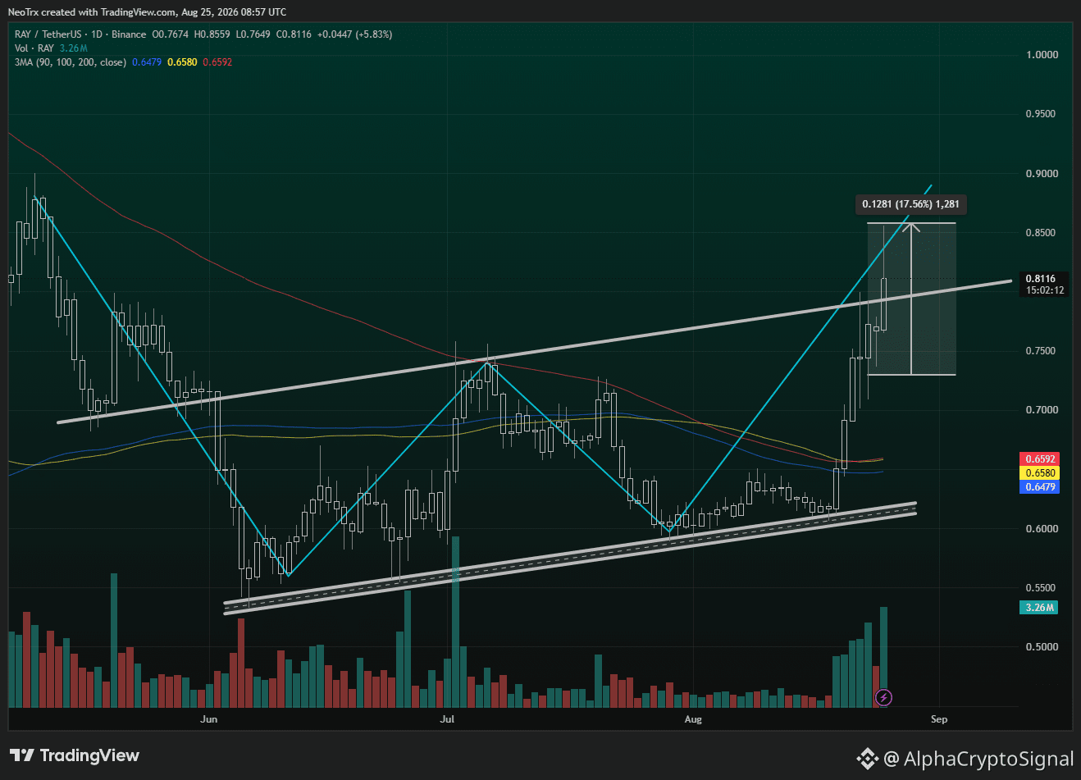
Task: Click the yellow 0.6580 price axis tag
Action: (1038, 473)
